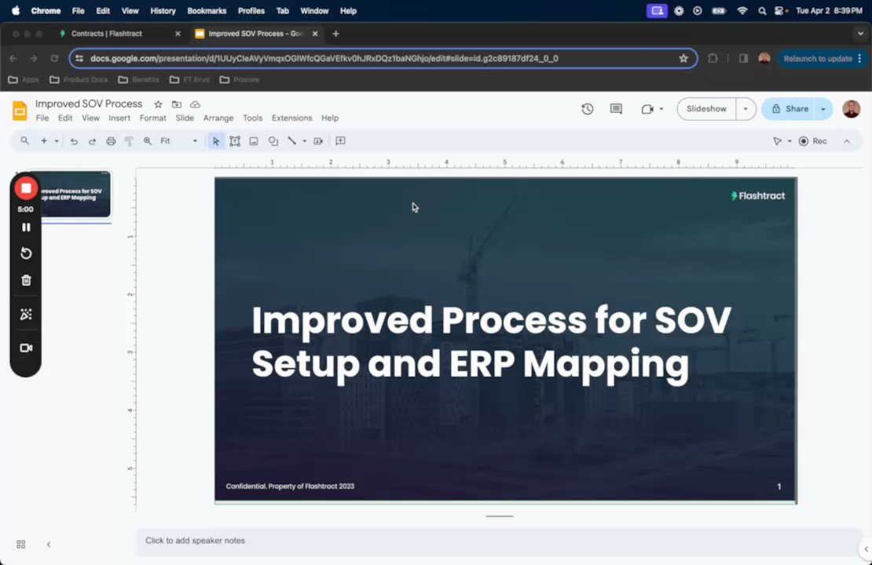Open the Slides home logo
The width and height of the screenshot is (872, 565).
pos(20,111)
